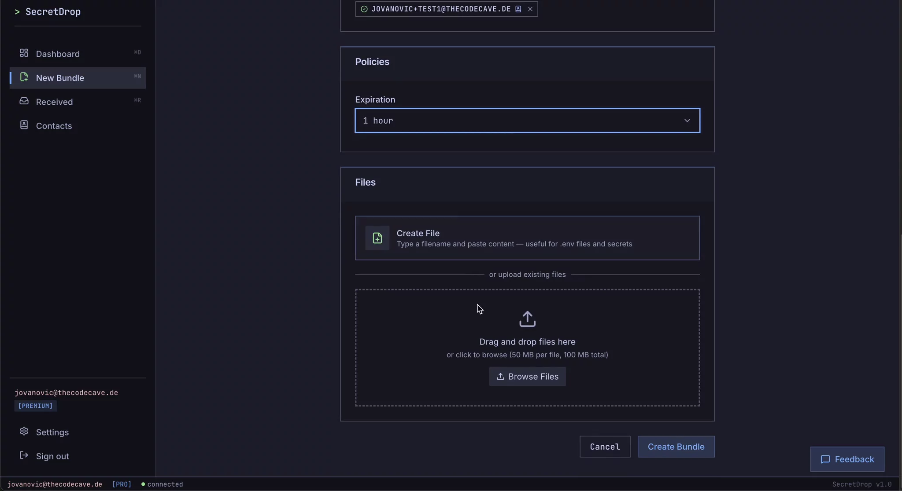Click the Settings gear icon
Image resolution: width=902 pixels, height=491 pixels.
24,432
